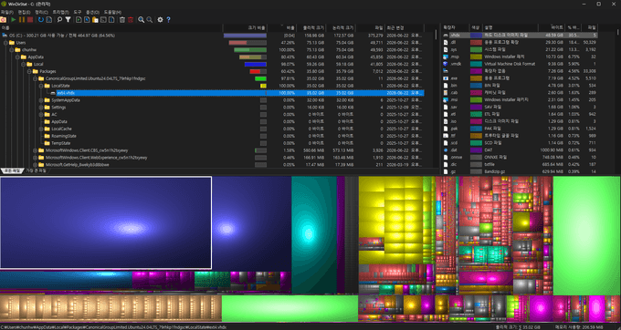The width and height of the screenshot is (621, 330).
Task: Click the blue Refresh arrow toolbar icon
Action: [x=41, y=19]
